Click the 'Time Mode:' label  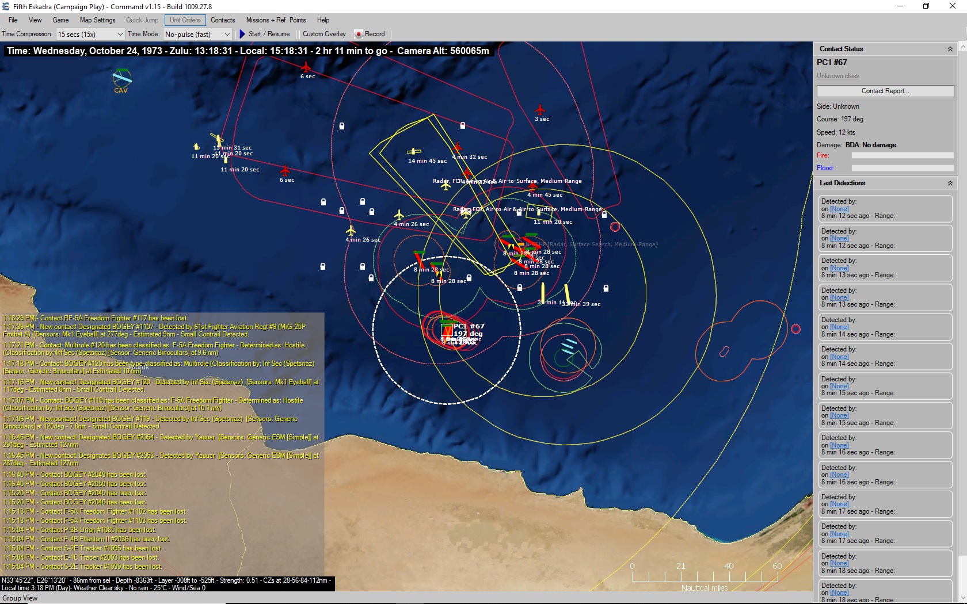point(144,34)
